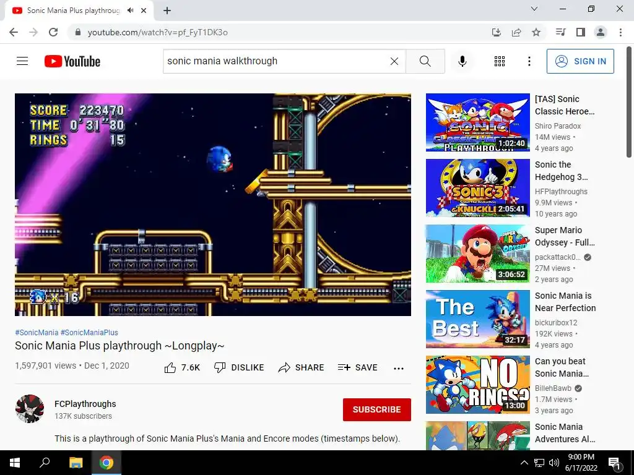The width and height of the screenshot is (634, 475).
Task: Go to YouTube home via logo
Action: tap(72, 61)
